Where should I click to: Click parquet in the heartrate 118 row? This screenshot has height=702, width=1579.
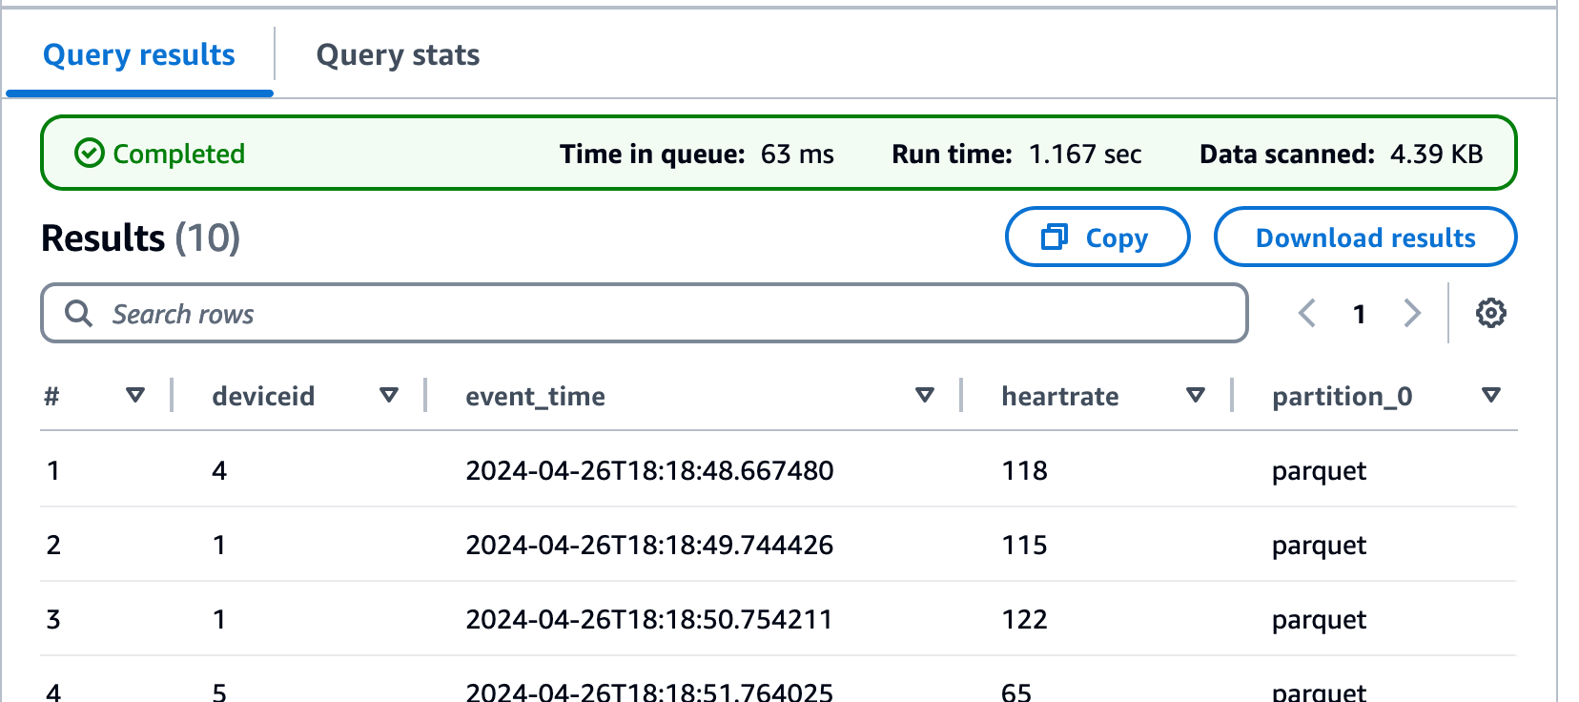tap(1319, 472)
